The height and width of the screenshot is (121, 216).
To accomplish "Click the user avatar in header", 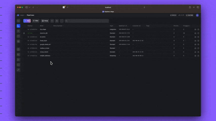I will 197,15.
